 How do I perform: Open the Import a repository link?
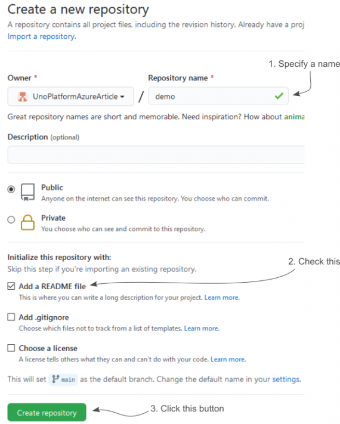tap(42, 36)
